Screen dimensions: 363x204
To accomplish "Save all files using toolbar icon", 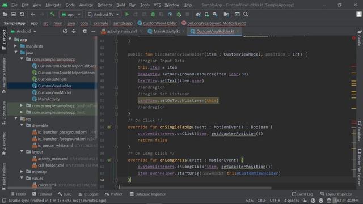I will click(14, 14).
